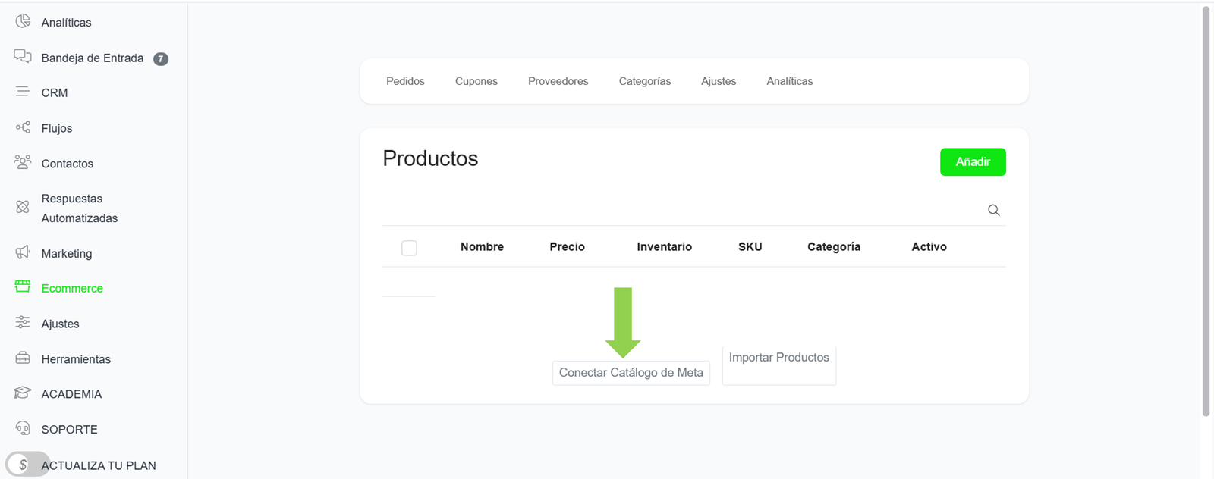Image resolution: width=1214 pixels, height=479 pixels.
Task: Click the Flujos workflow icon
Action: [23, 127]
